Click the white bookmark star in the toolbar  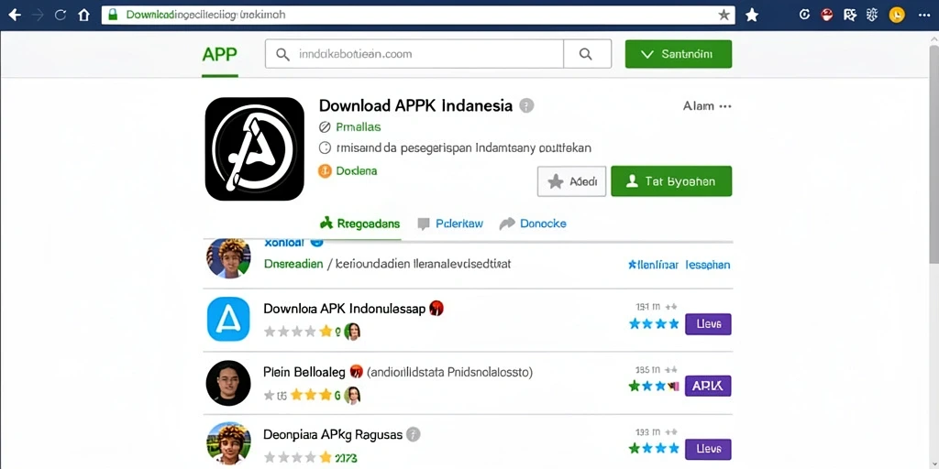click(x=752, y=15)
